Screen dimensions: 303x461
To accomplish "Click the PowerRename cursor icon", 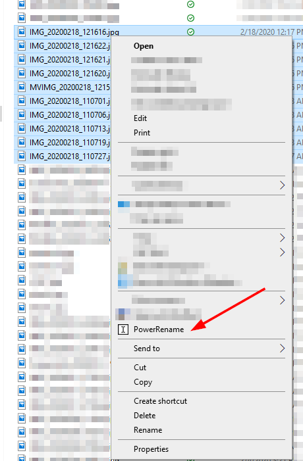I will [x=123, y=329].
